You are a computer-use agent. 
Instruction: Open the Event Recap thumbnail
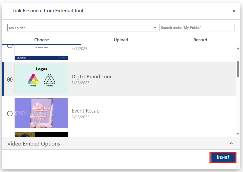41,113
